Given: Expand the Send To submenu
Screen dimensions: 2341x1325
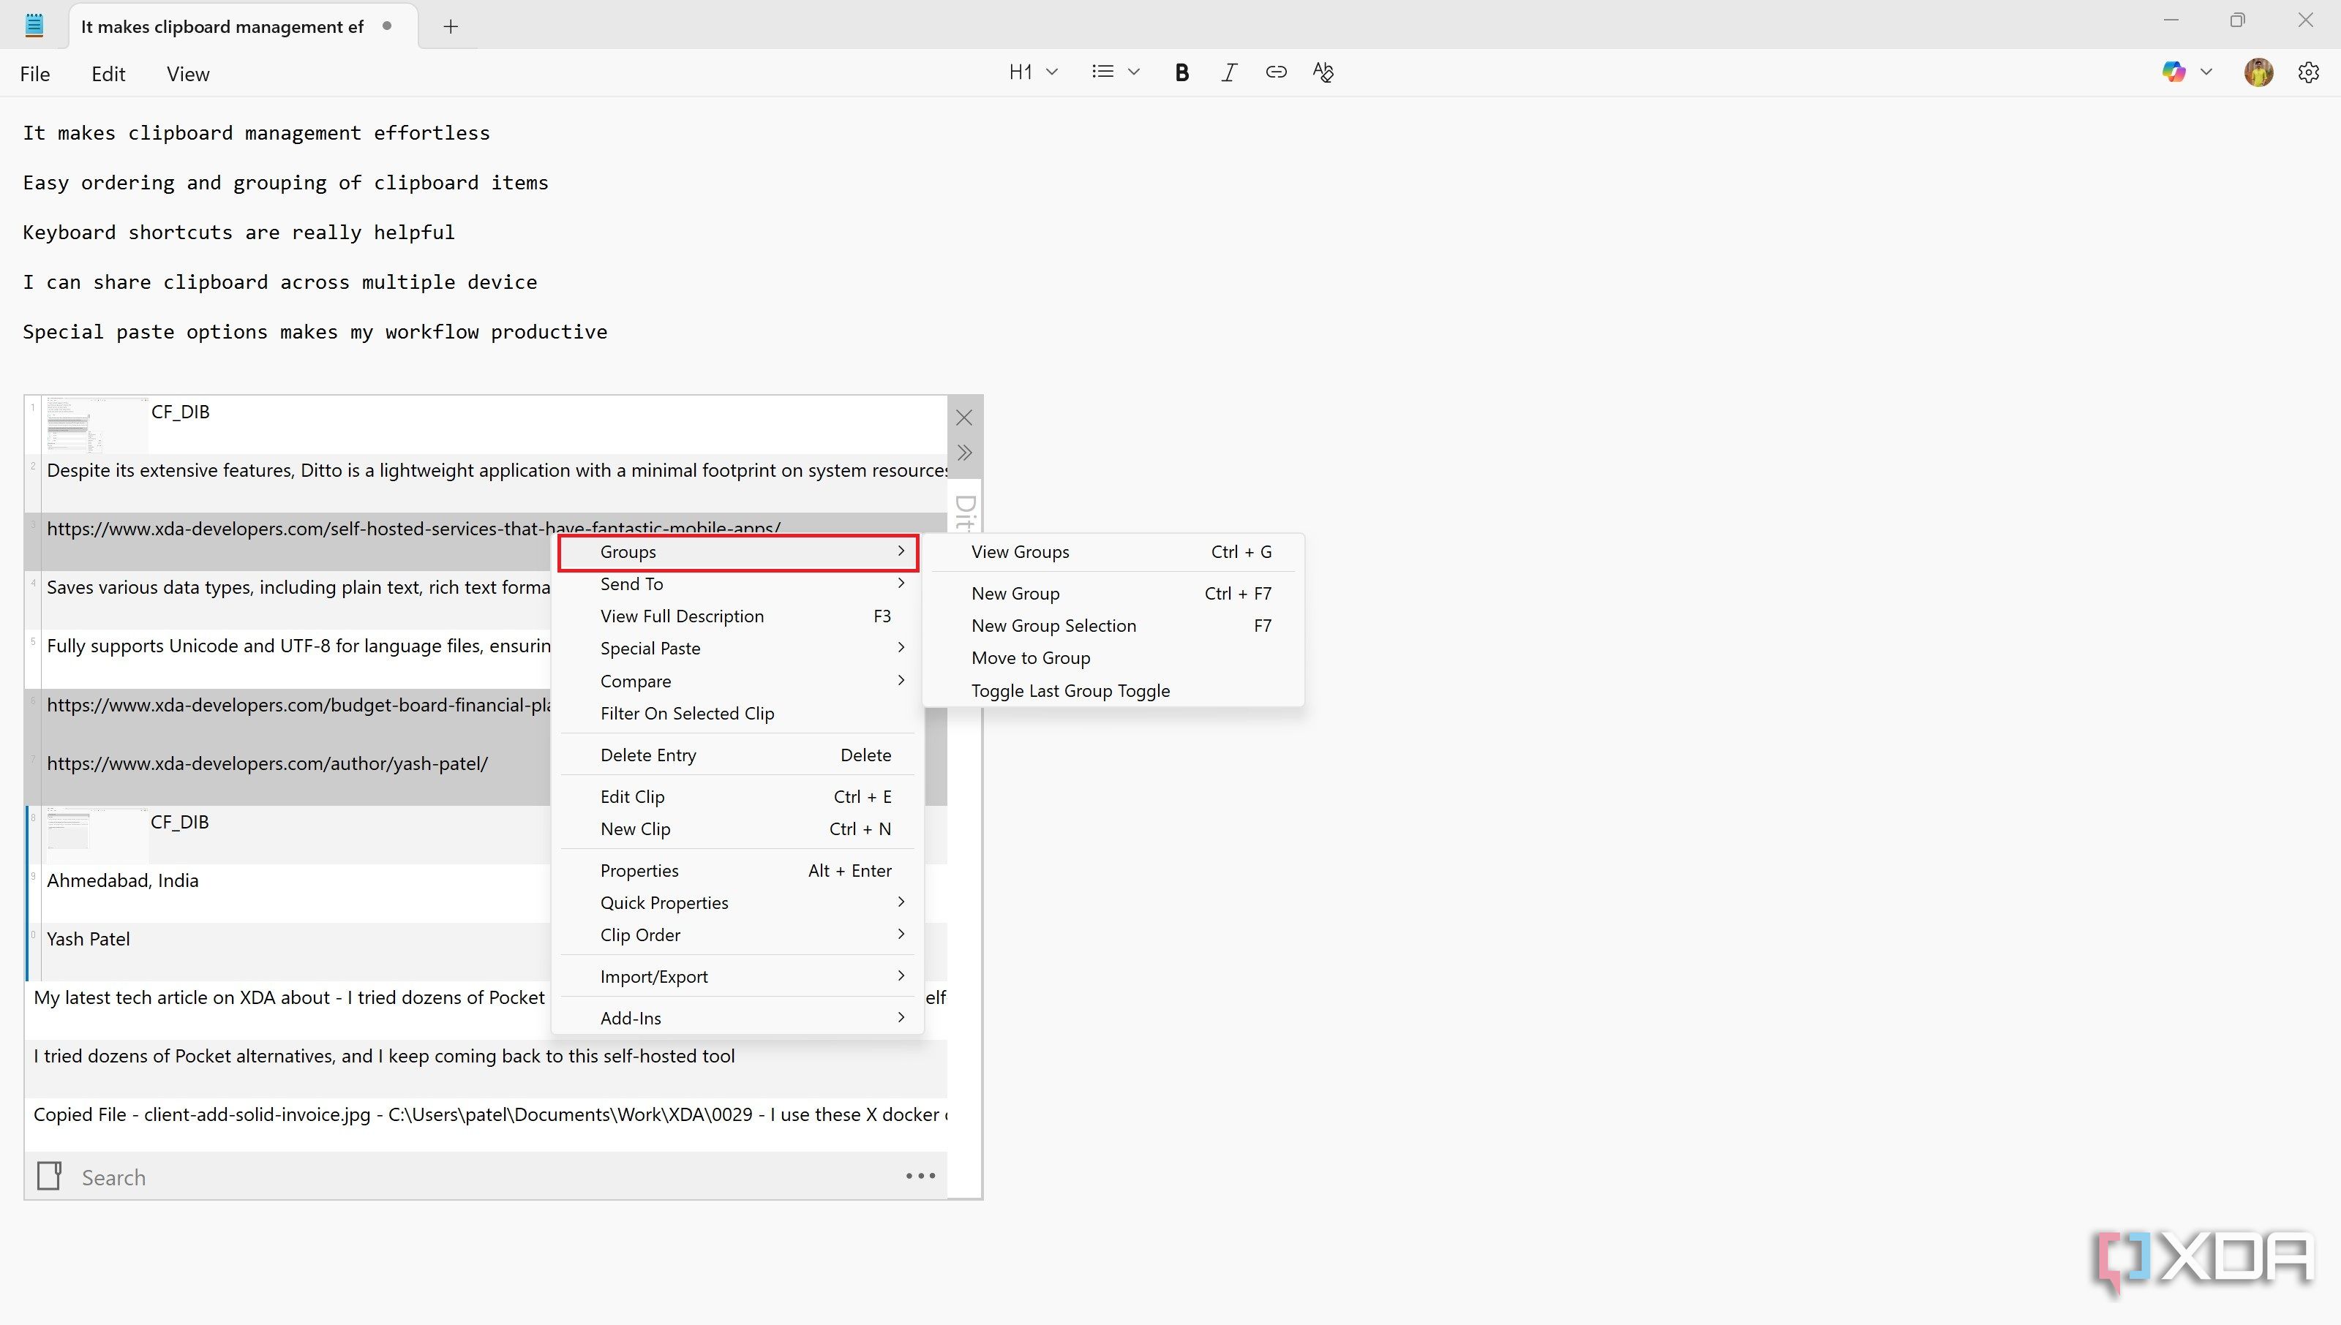Looking at the screenshot, I should tap(737, 584).
